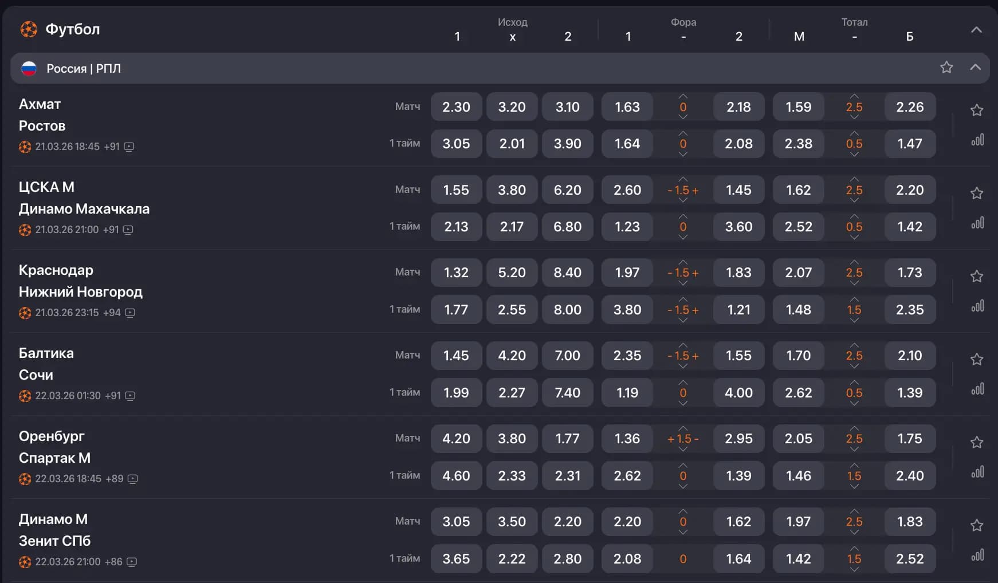Show +89 markets for Оренбург – Спартак М
This screenshot has width=998, height=583.
pyautogui.click(x=115, y=479)
